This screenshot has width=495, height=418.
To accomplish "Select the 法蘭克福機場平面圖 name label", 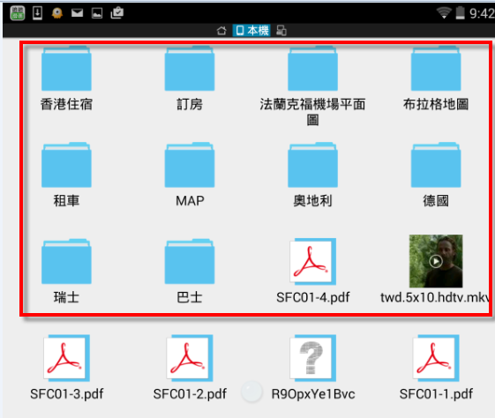I will (312, 112).
